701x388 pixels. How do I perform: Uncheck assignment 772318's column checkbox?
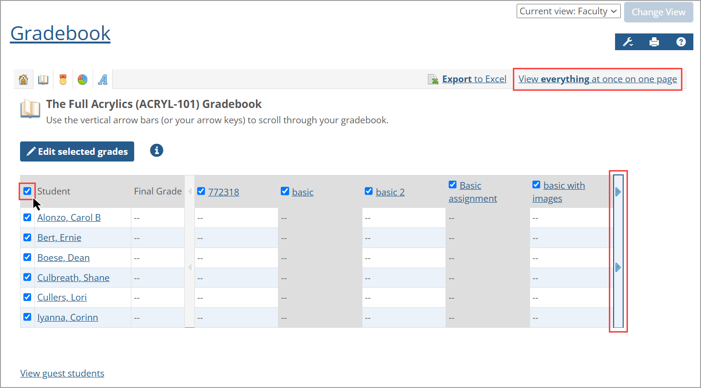pos(201,191)
